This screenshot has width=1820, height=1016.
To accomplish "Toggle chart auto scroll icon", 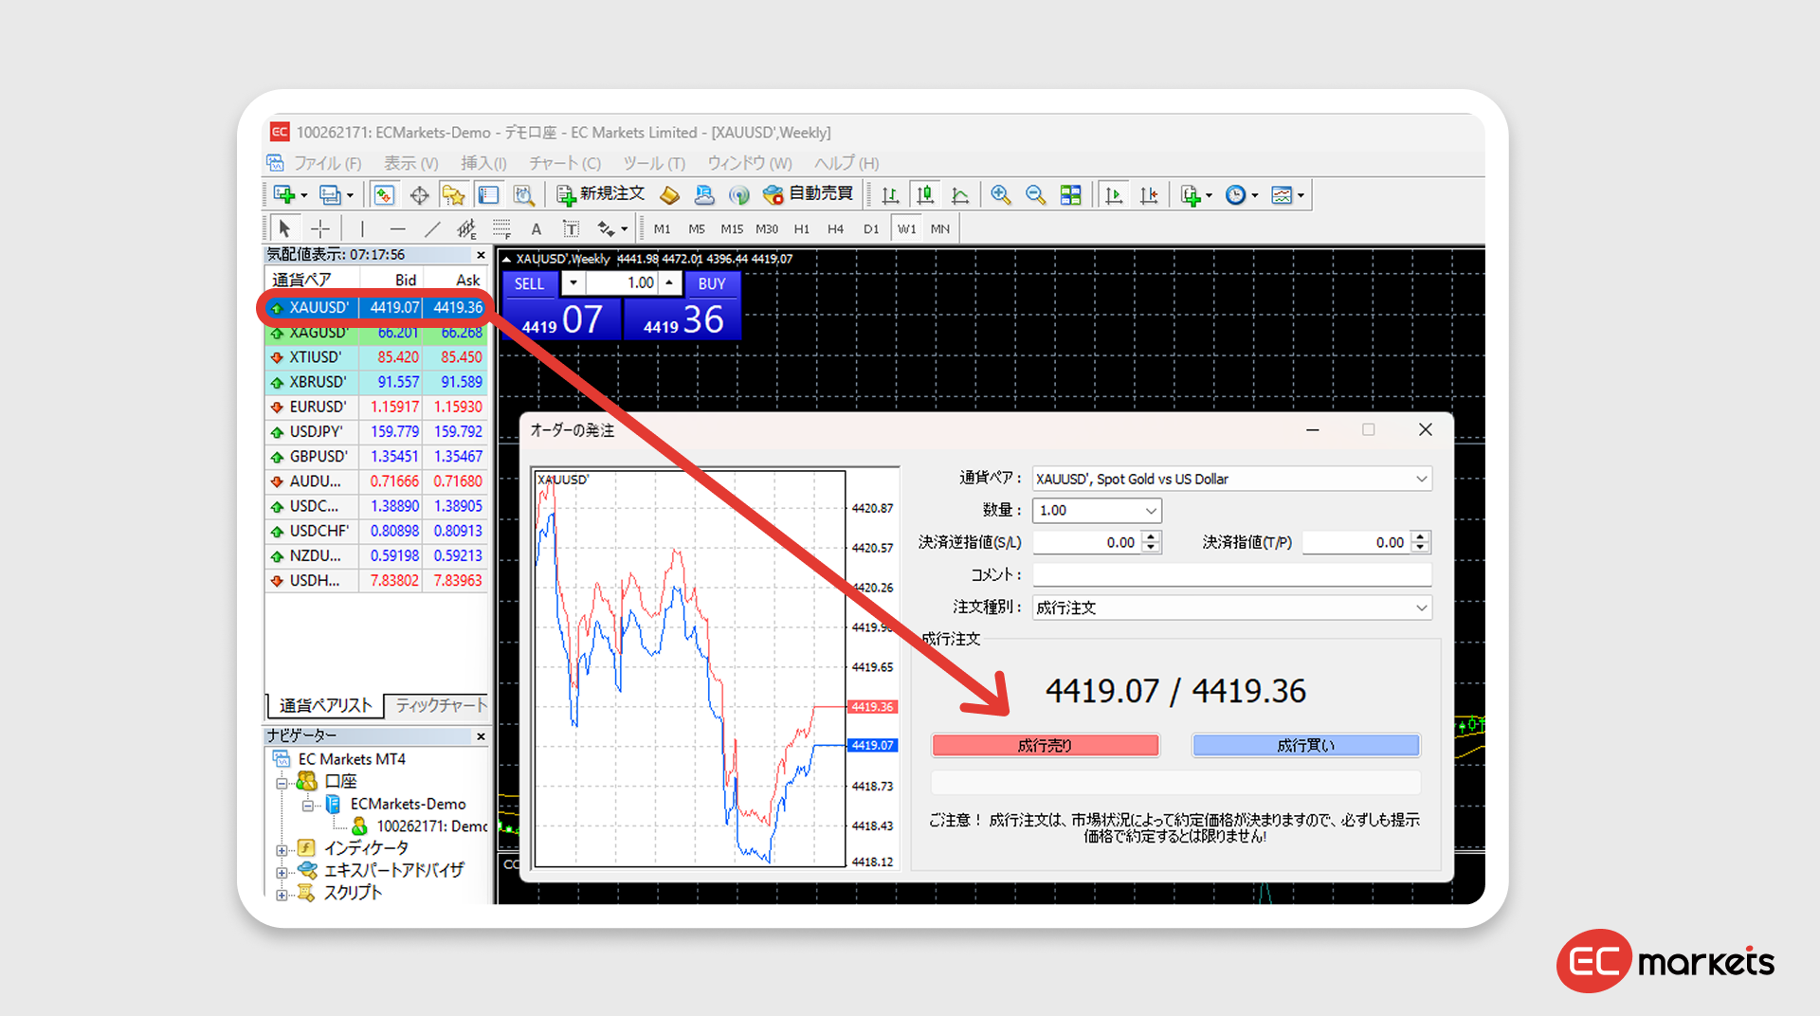I will pyautogui.click(x=1114, y=195).
